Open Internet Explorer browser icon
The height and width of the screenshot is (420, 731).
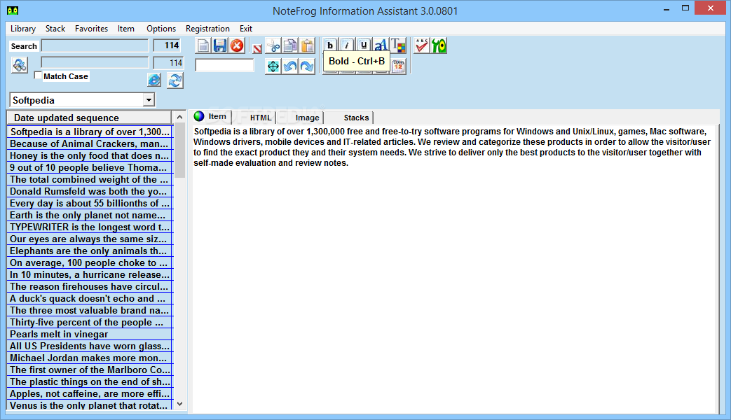click(x=154, y=80)
